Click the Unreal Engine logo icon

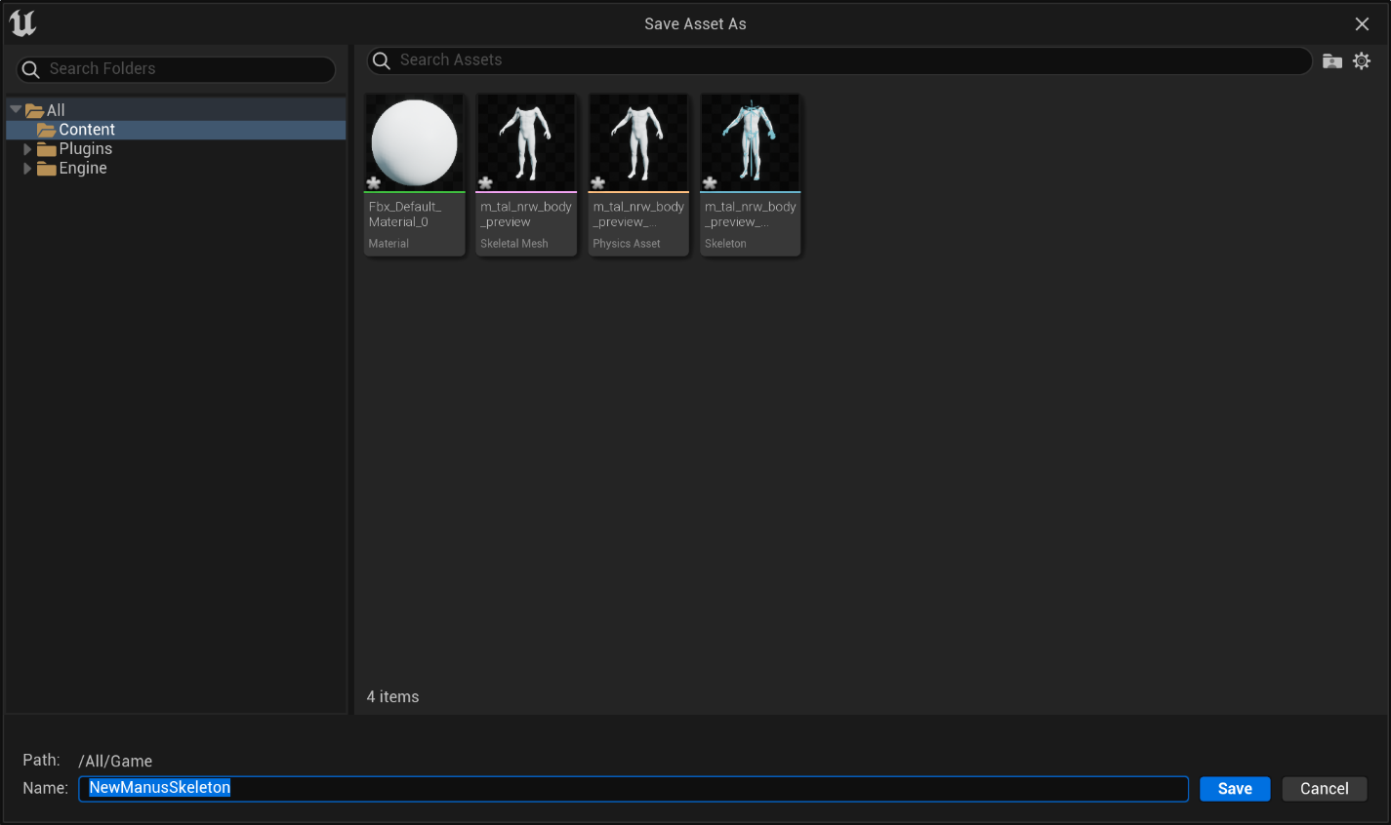pyautogui.click(x=22, y=23)
